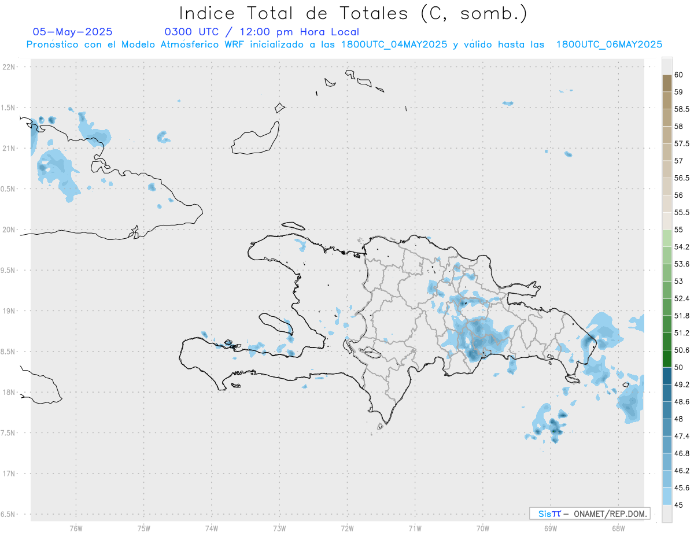The width and height of the screenshot is (694, 536).
Task: Click the longitude label "74W"
Action: point(212,528)
